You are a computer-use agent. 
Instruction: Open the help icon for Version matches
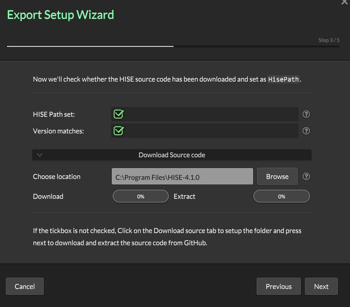(x=306, y=131)
